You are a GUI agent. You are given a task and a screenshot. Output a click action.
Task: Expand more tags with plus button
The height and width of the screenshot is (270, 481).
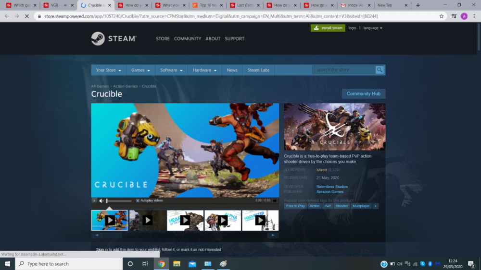375,206
